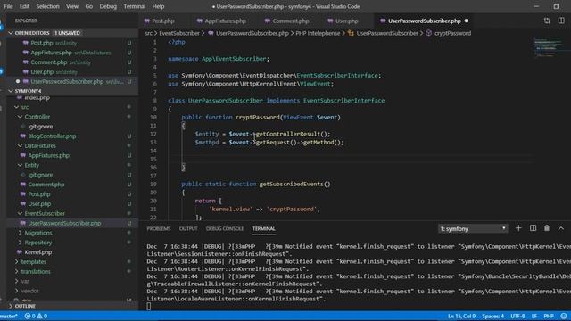Open errors and warnings count in status bar
Image resolution: width=571 pixels, height=321 pixels.
36,316
